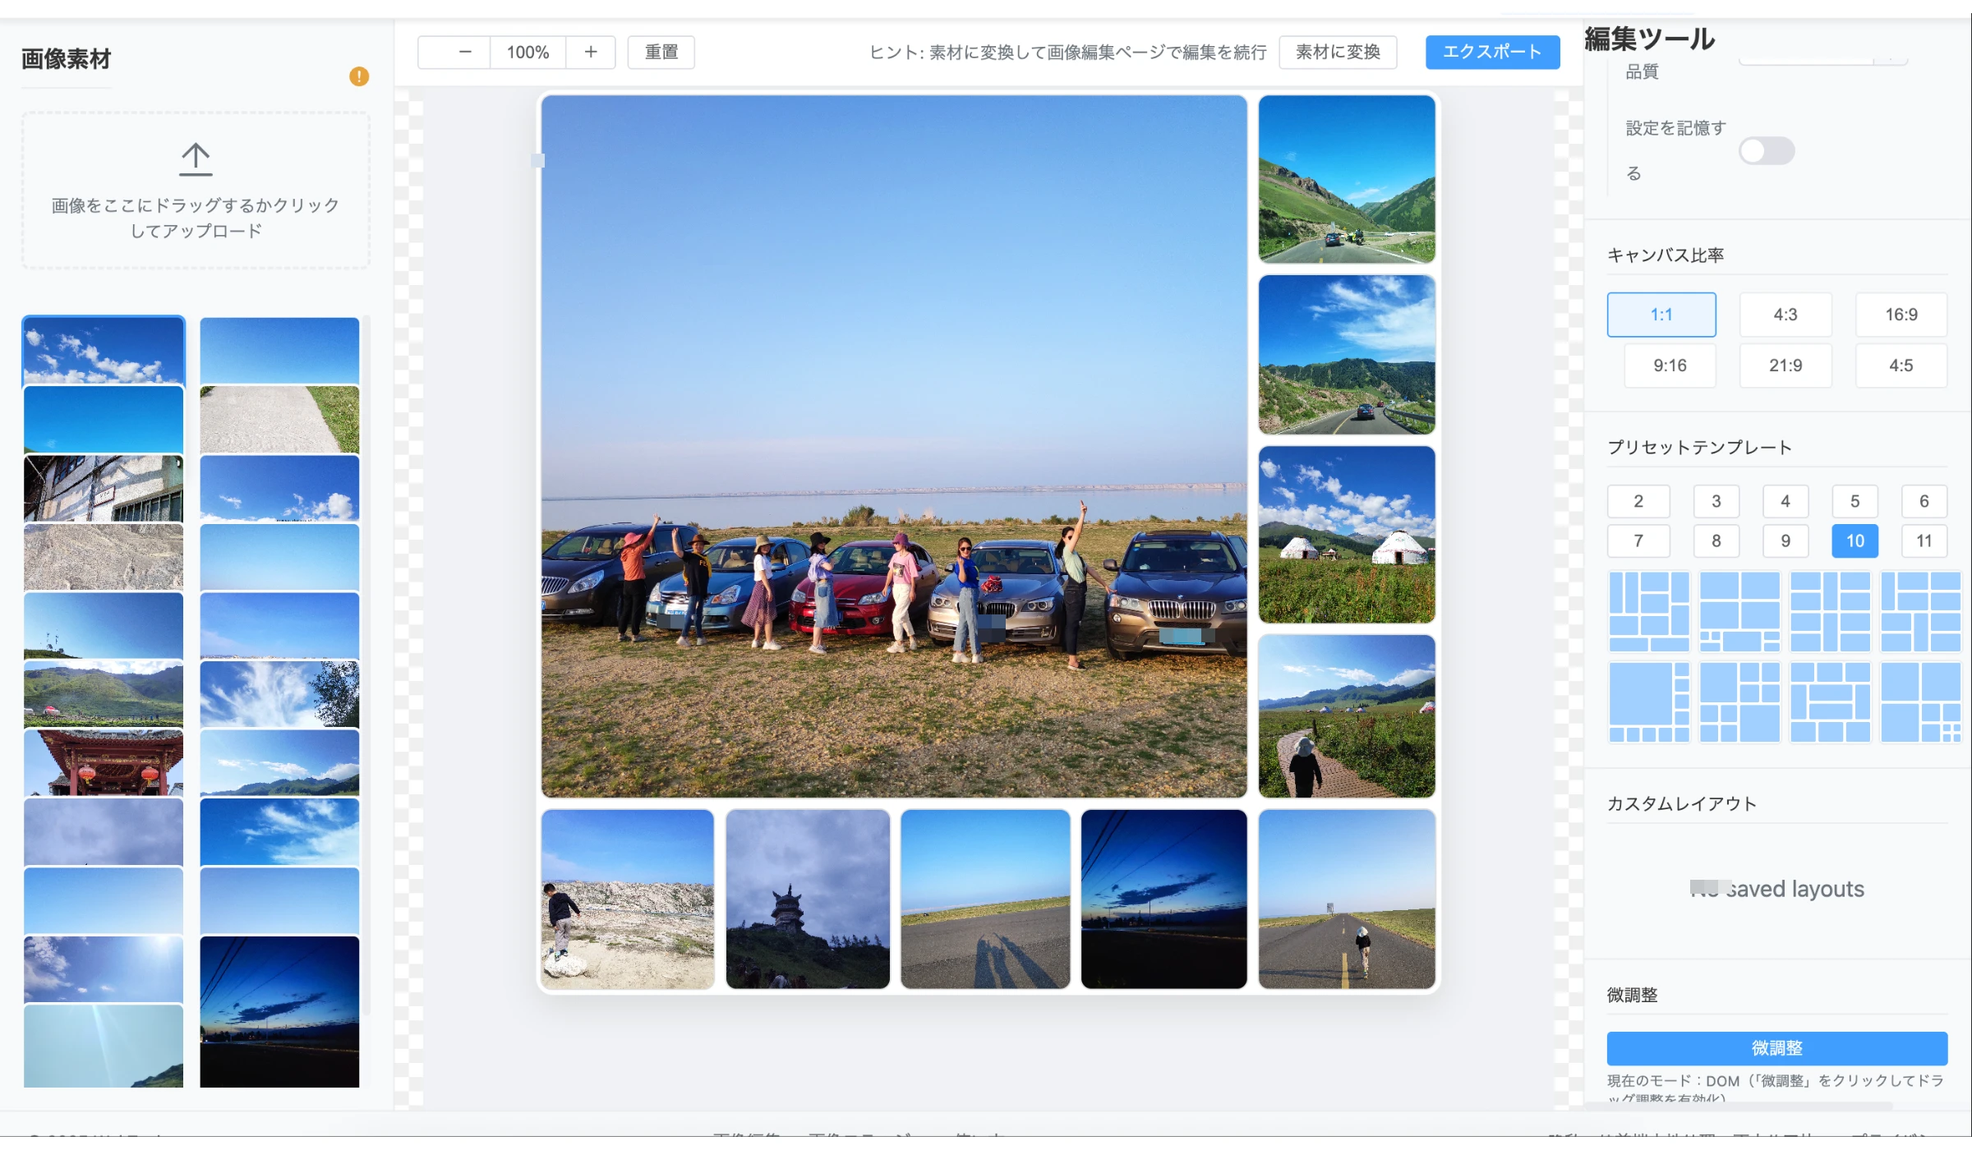The width and height of the screenshot is (1972, 1150).
Task: Select the eighth 10-image layout template
Action: (1921, 701)
